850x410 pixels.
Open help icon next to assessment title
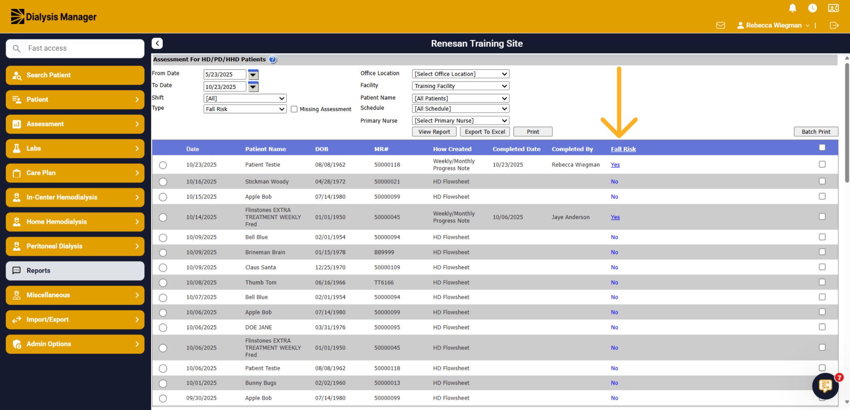[272, 59]
